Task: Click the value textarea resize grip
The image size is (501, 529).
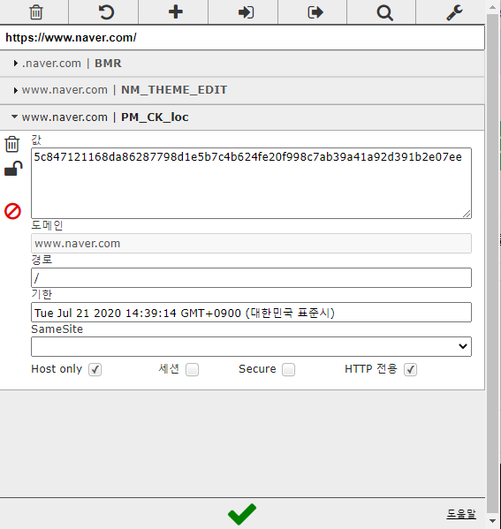Action: (467, 214)
